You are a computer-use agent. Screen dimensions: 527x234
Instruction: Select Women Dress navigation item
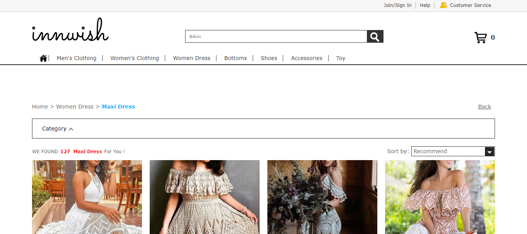(x=192, y=58)
